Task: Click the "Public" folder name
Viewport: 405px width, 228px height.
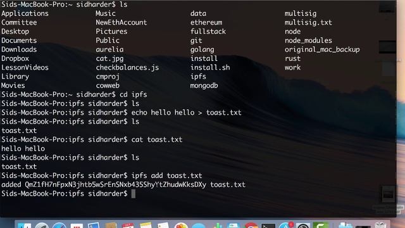Action: click(x=108, y=41)
